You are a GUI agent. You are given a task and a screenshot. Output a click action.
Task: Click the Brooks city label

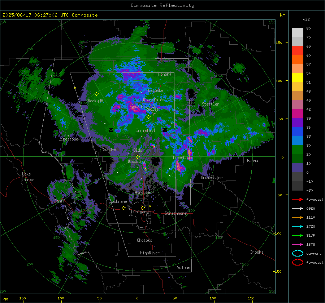pos(257,252)
